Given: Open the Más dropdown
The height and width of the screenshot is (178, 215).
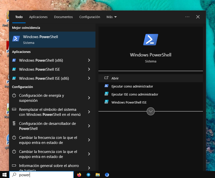Looking at the screenshot, I should [112, 17].
